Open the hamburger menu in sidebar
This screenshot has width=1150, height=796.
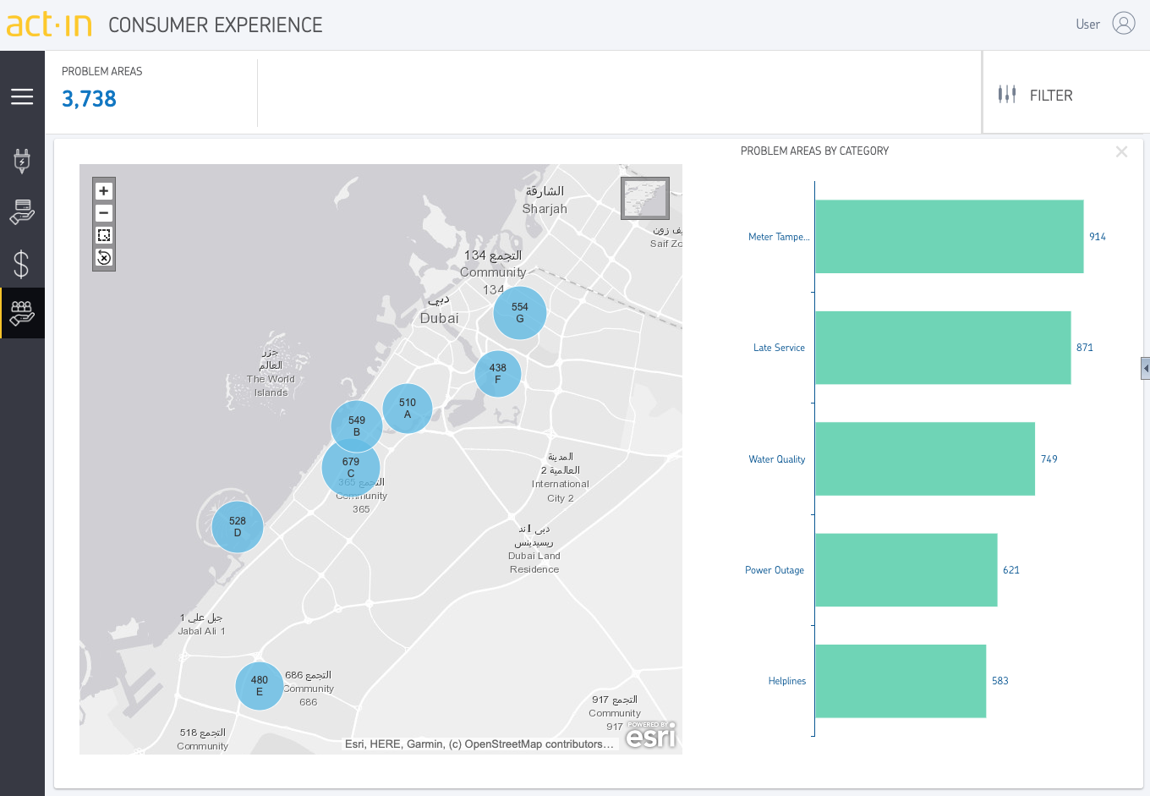click(x=22, y=96)
